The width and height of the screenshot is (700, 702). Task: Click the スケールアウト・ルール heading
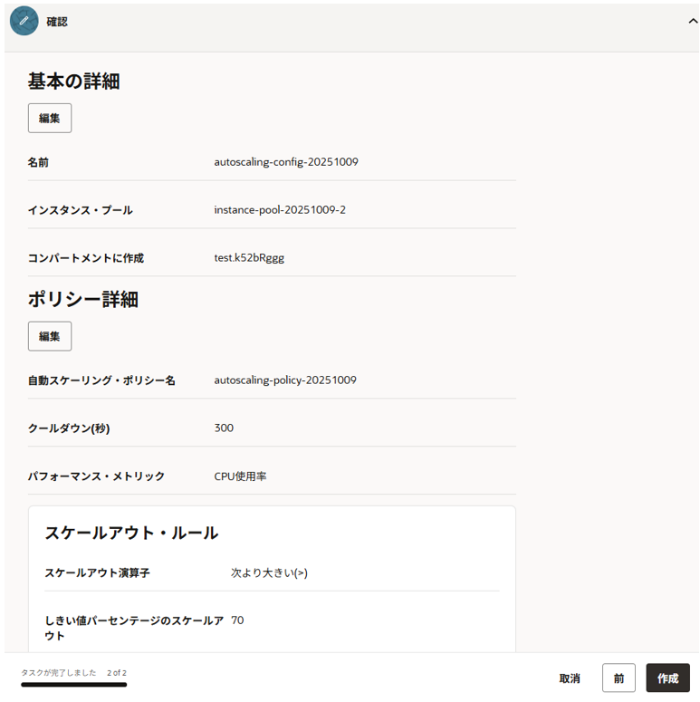[x=131, y=533]
